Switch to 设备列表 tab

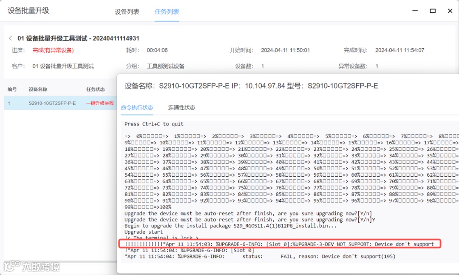[127, 12]
